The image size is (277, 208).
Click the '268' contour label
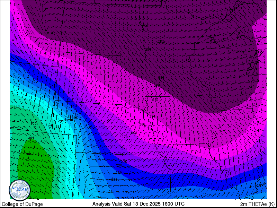pos(134,133)
